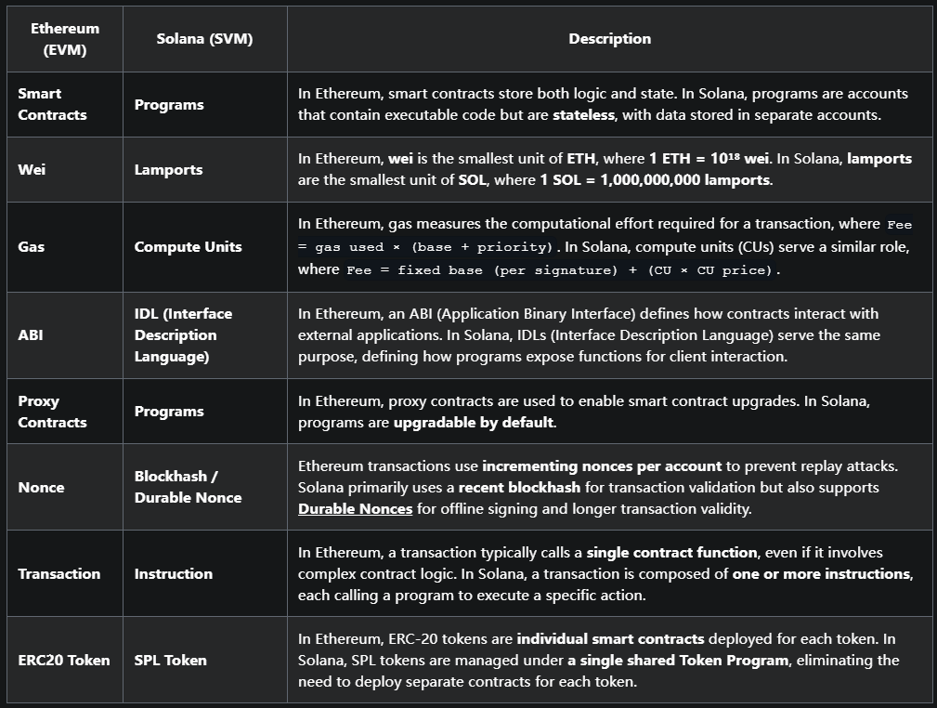This screenshot has height=708, width=937.
Task: Click the Compute Units cell
Action: [188, 247]
